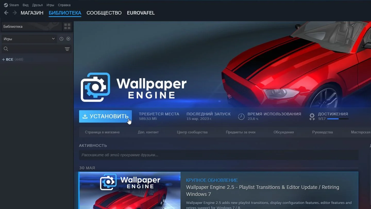Open advanced filter options icon
The height and width of the screenshot is (209, 371).
click(x=67, y=49)
